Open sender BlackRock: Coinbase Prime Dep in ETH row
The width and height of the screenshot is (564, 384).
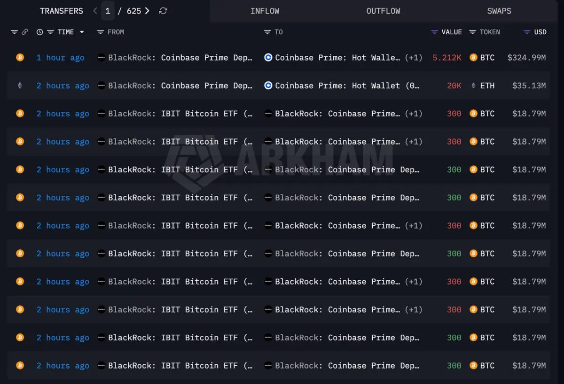click(180, 85)
